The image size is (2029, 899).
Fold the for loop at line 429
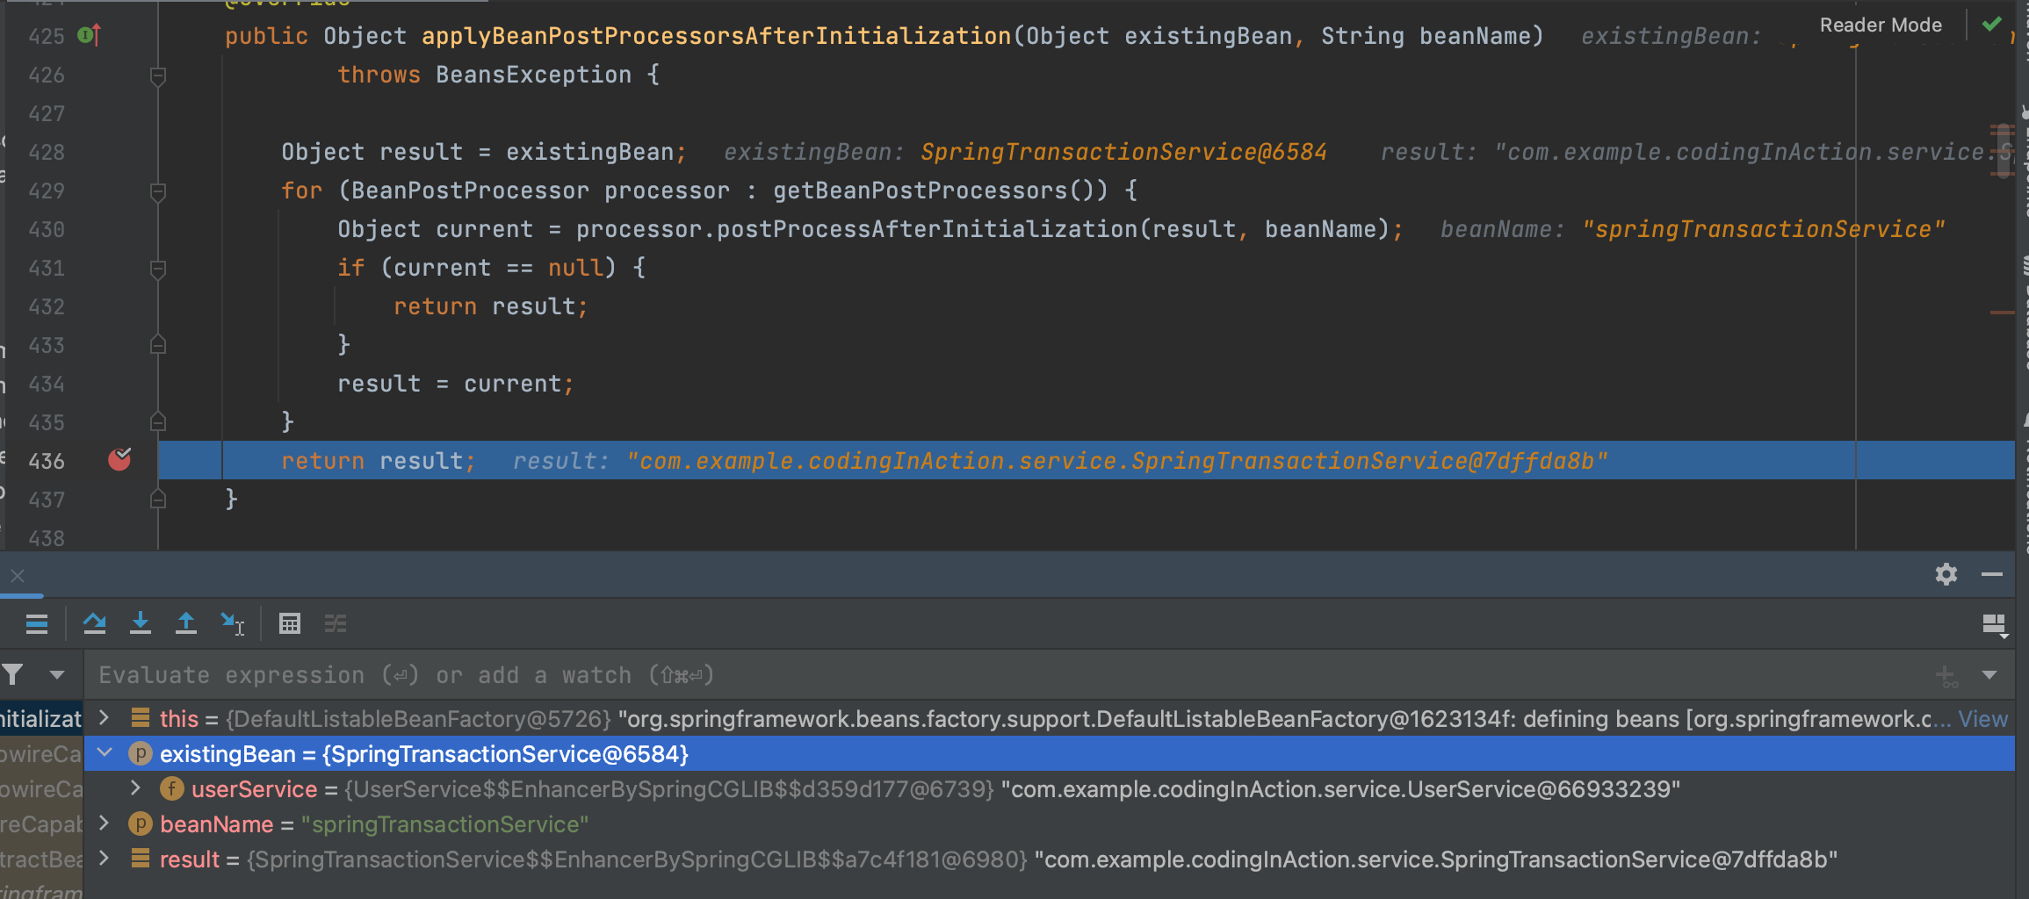158,191
